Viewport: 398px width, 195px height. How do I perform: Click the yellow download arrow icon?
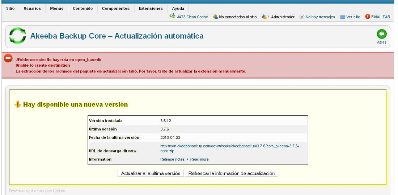17,104
